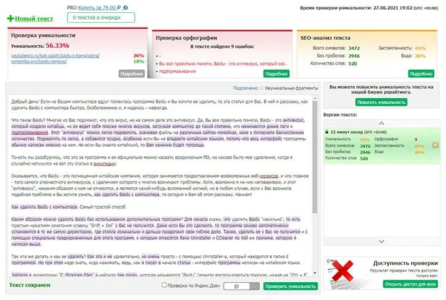
Task: Click uniqueness value 56.33%
Action: [x=58, y=45]
